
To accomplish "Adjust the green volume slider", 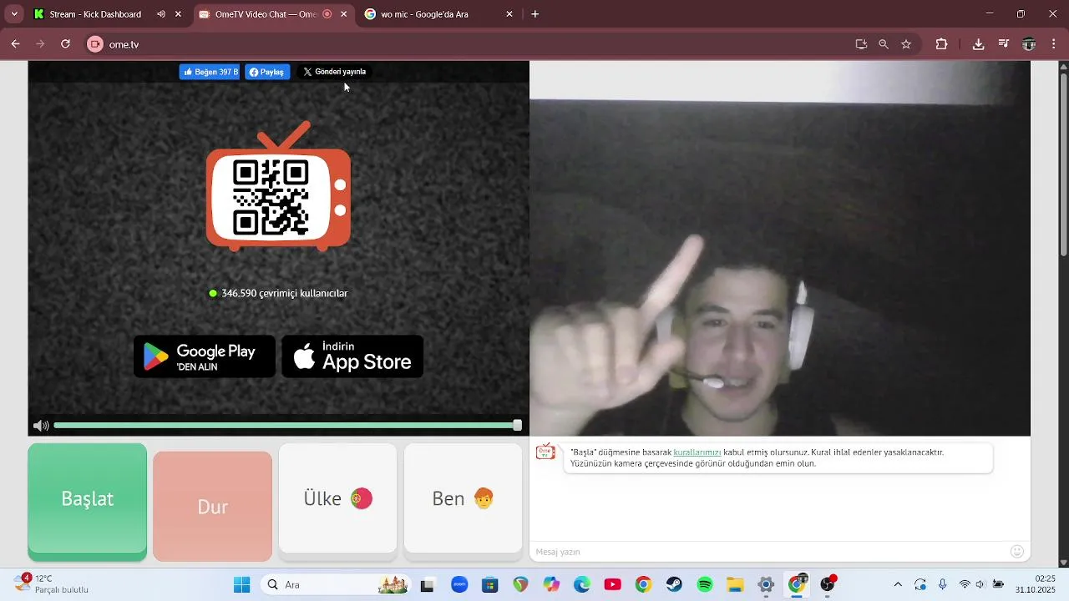I will pyautogui.click(x=287, y=426).
